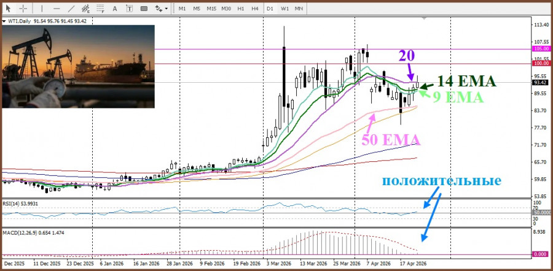
Task: Choose the text 'A' tool
Action: 115,9
